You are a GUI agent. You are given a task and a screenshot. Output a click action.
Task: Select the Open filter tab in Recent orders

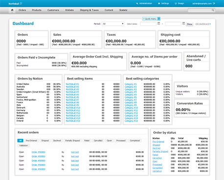pos(110,140)
